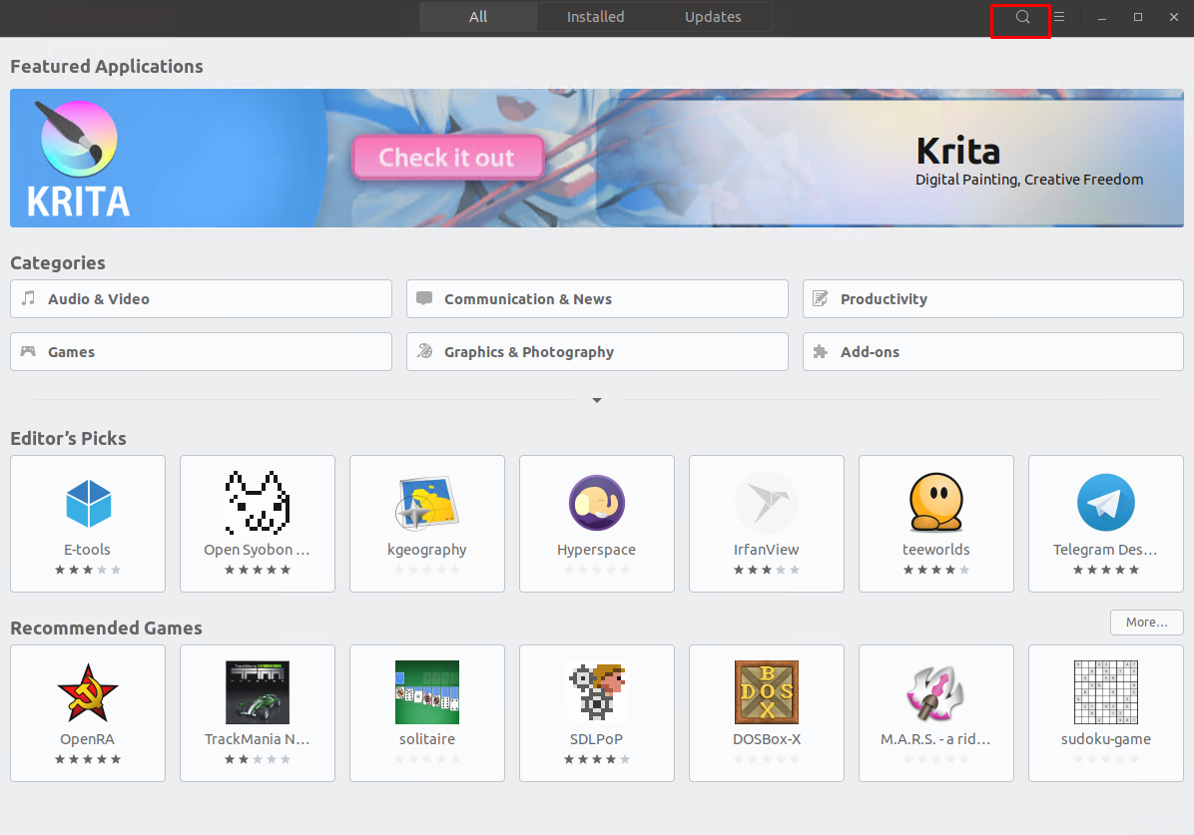Show More recommended games
The width and height of the screenshot is (1194, 835).
point(1147,622)
